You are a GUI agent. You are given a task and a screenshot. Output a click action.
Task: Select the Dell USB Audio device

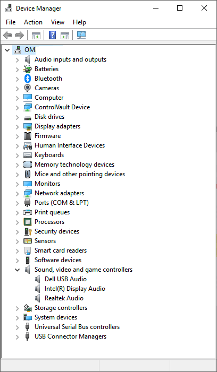[65, 279]
